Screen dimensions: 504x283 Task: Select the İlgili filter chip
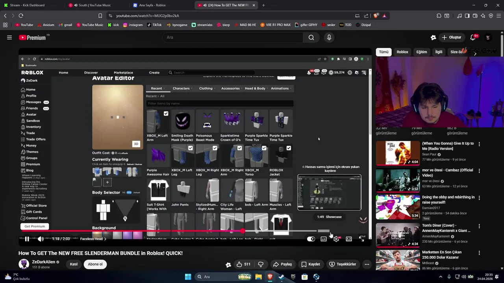(439, 52)
